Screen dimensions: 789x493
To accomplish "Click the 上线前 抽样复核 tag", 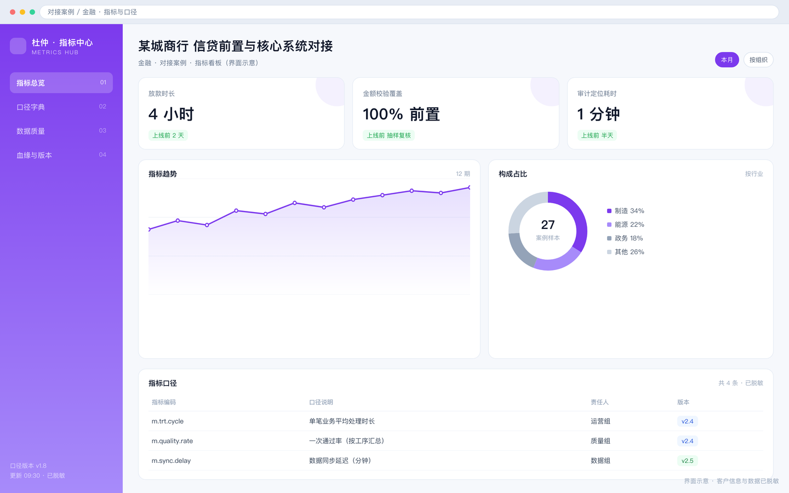I will (x=388, y=135).
